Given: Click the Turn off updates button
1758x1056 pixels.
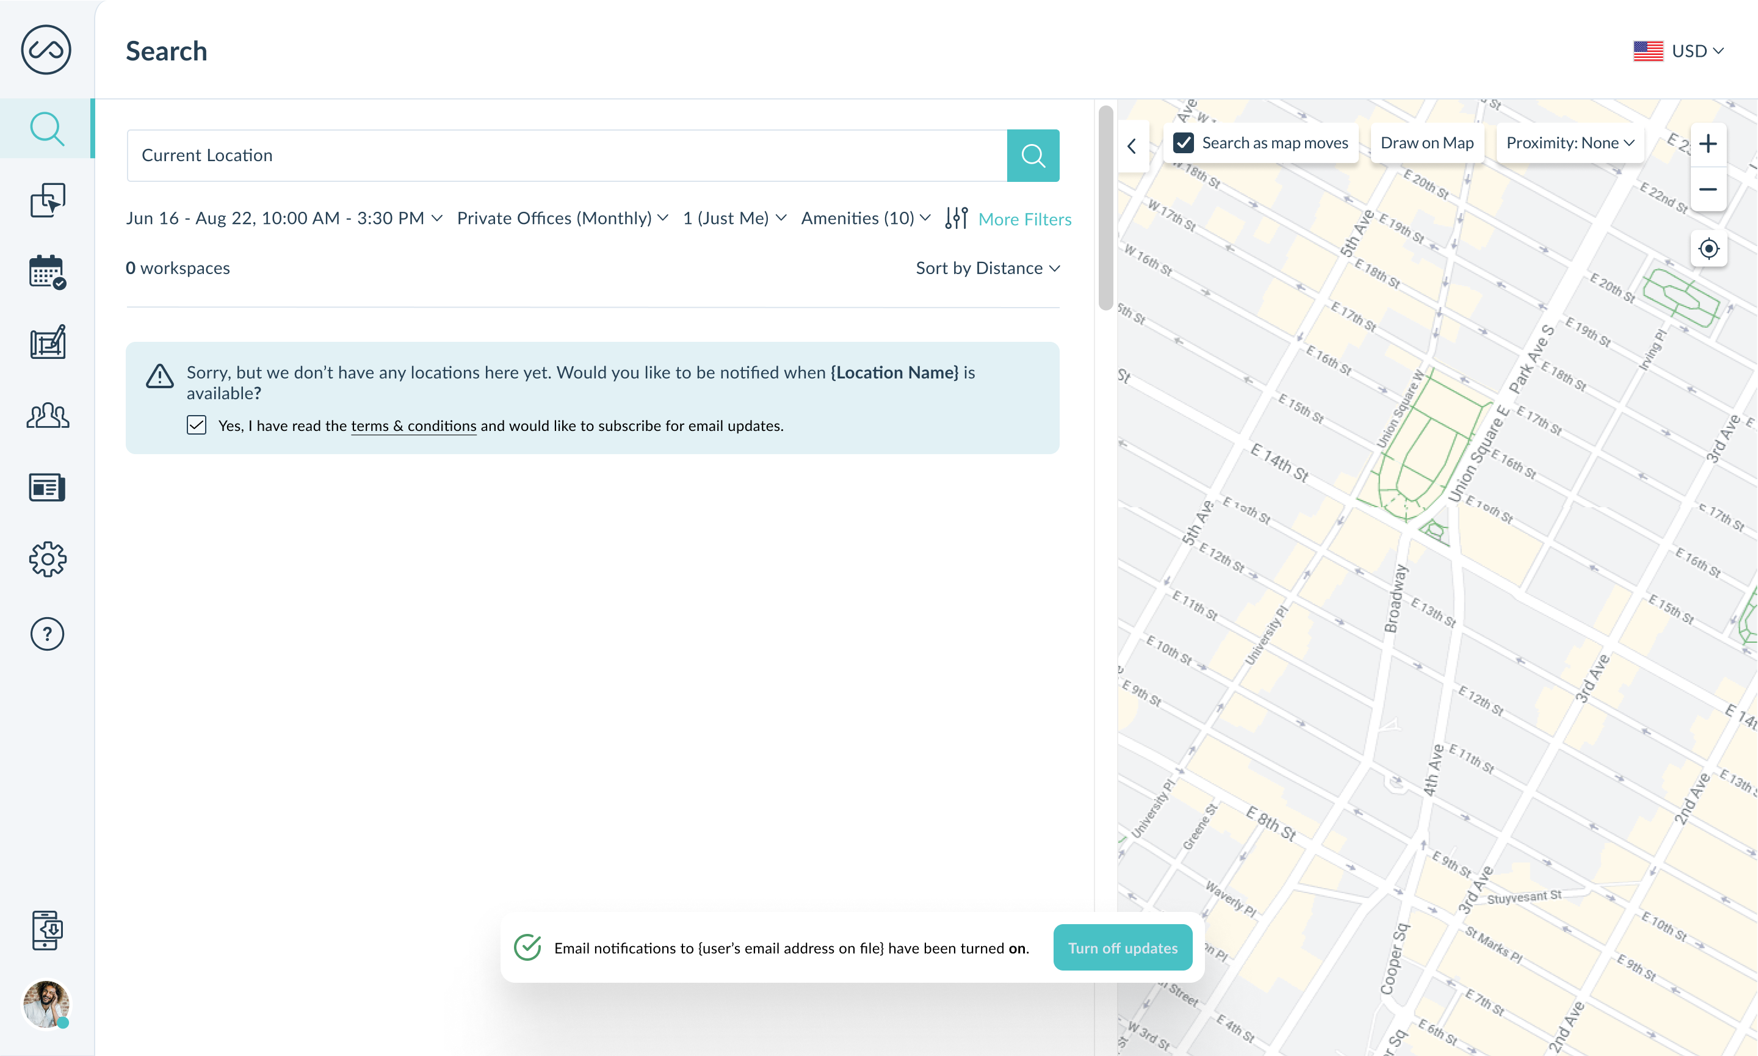Looking at the screenshot, I should point(1122,948).
